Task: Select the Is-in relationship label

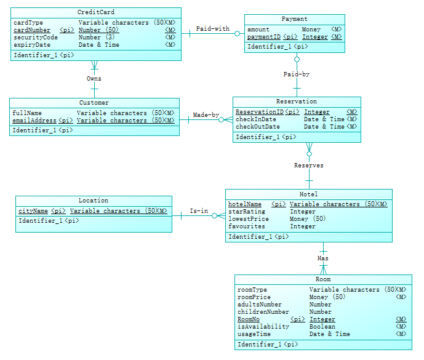Action: coord(198,211)
